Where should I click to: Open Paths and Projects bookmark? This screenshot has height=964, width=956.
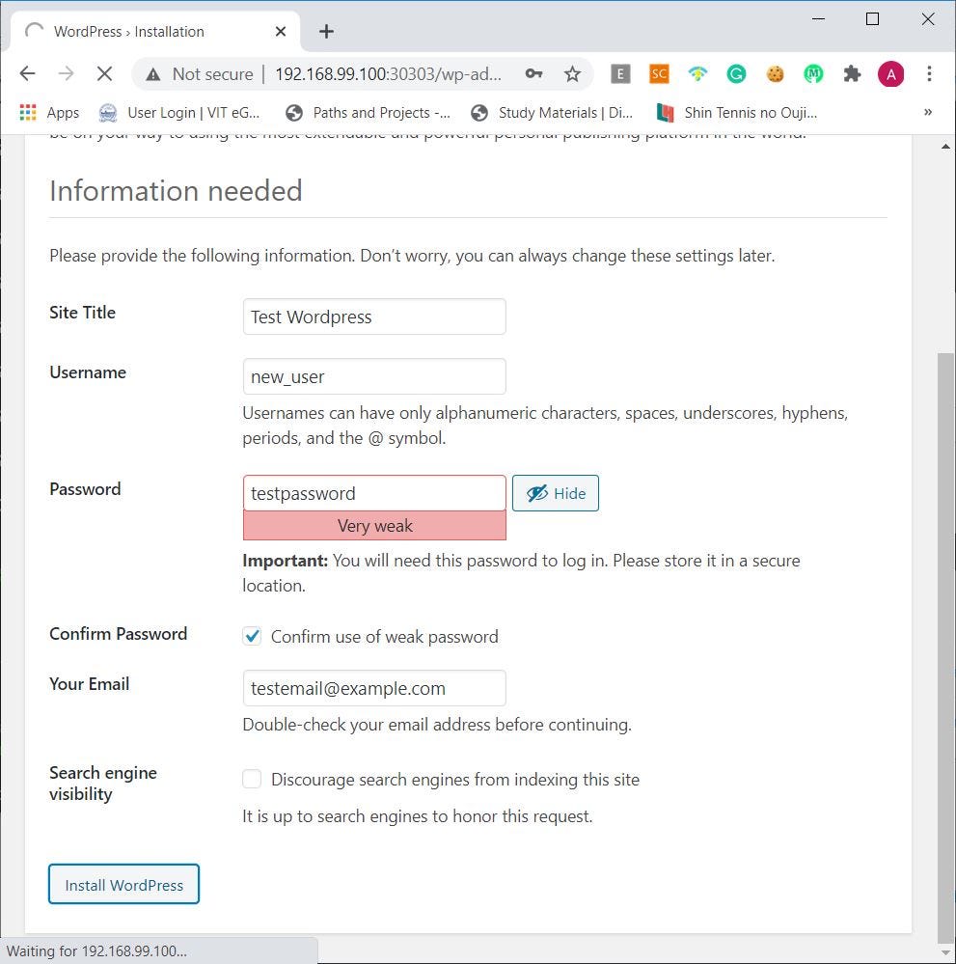(368, 113)
